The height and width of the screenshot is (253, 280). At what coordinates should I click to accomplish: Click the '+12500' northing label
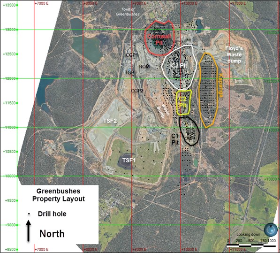9,54
